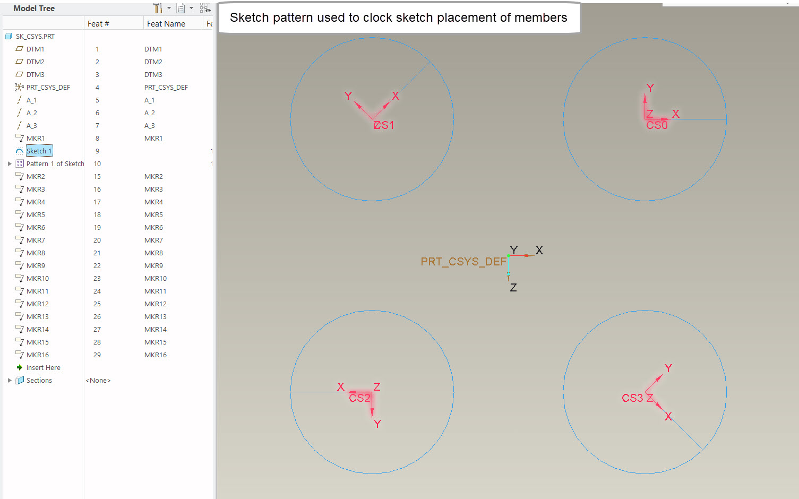Click the Pattern 1 of Sketch pattern icon
799x499 pixels.
19,164
